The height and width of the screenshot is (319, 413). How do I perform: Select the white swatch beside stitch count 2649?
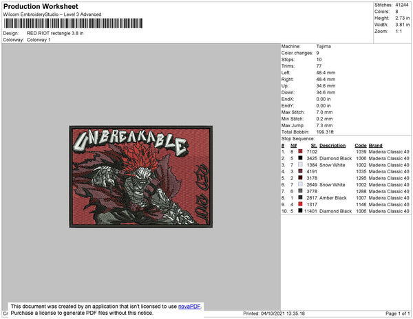pyautogui.click(x=300, y=184)
